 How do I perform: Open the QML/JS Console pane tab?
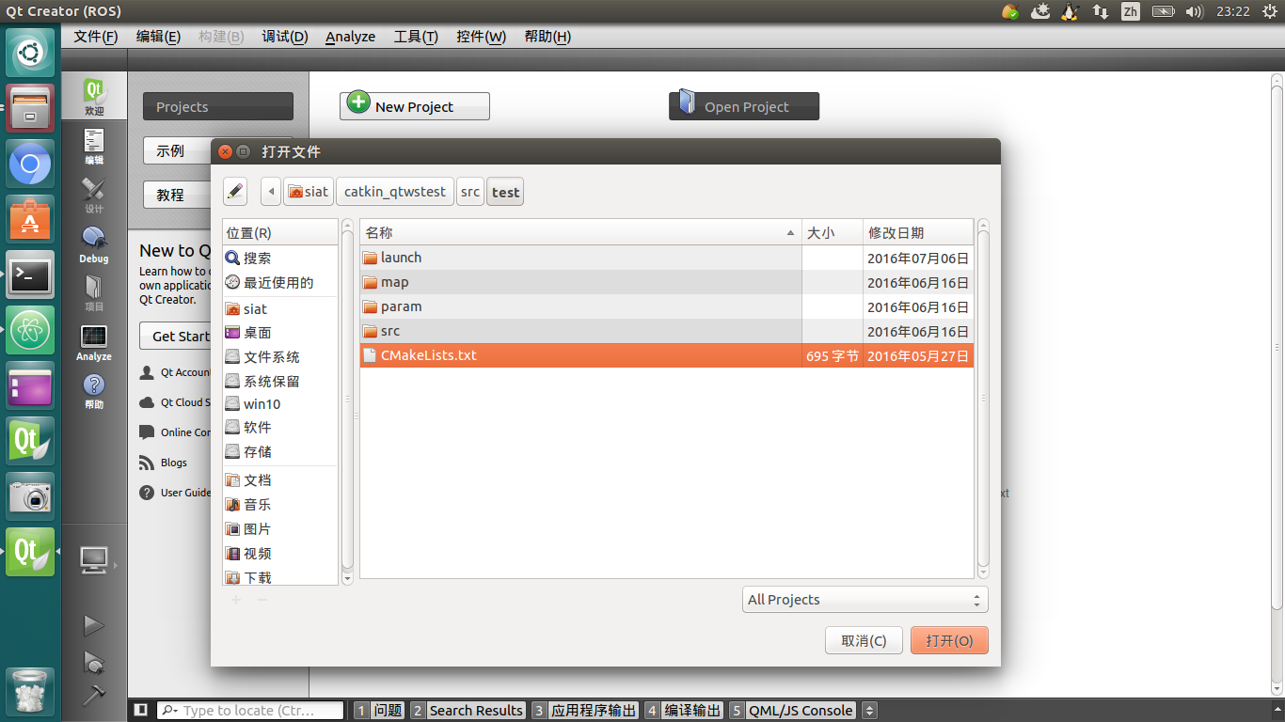pos(793,711)
